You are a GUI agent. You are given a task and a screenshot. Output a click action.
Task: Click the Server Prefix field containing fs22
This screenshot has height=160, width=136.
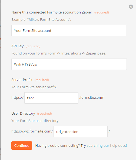coord(51,98)
